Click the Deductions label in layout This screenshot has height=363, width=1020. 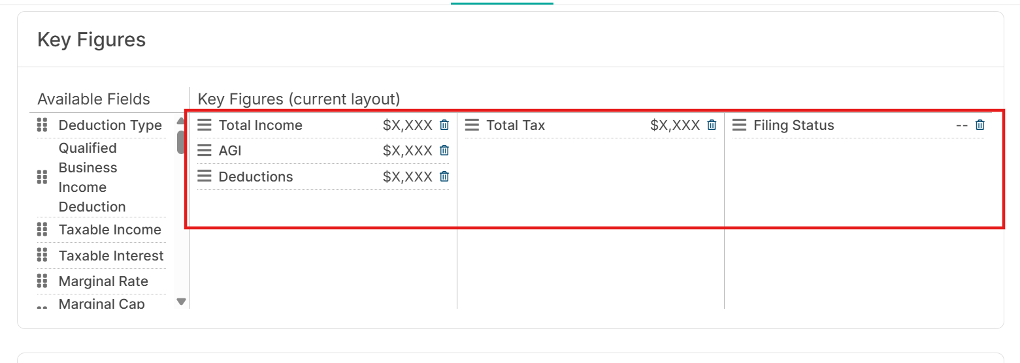point(256,177)
